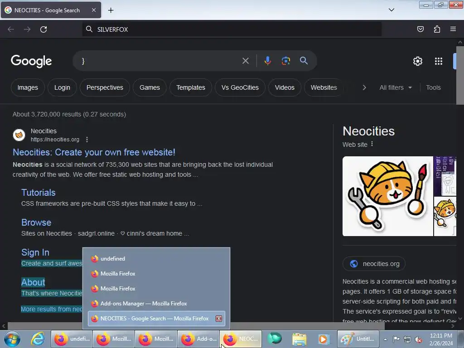Show hidden tray icons arrow
The width and height of the screenshot is (464, 348).
point(385,339)
